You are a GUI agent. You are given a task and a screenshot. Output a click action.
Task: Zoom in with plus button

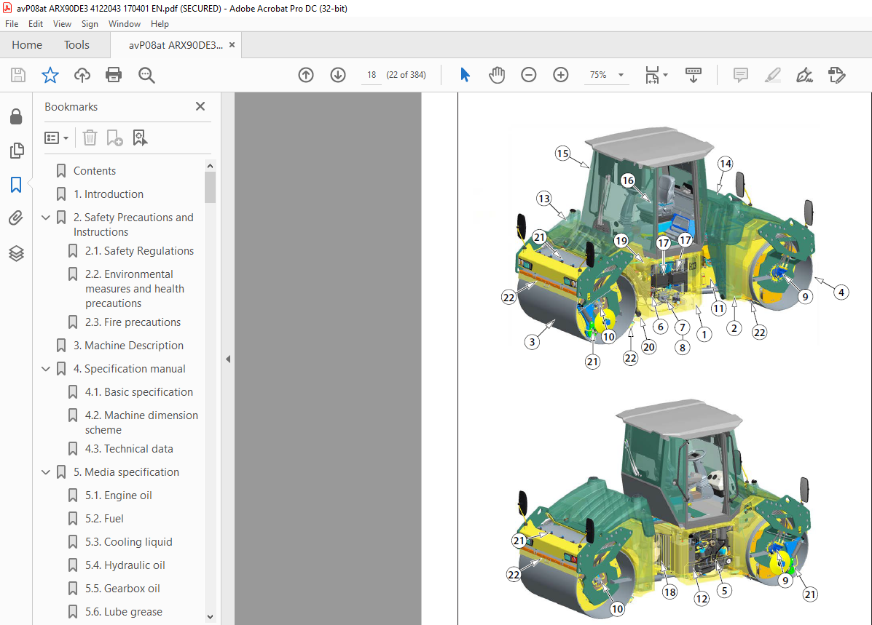pos(561,75)
